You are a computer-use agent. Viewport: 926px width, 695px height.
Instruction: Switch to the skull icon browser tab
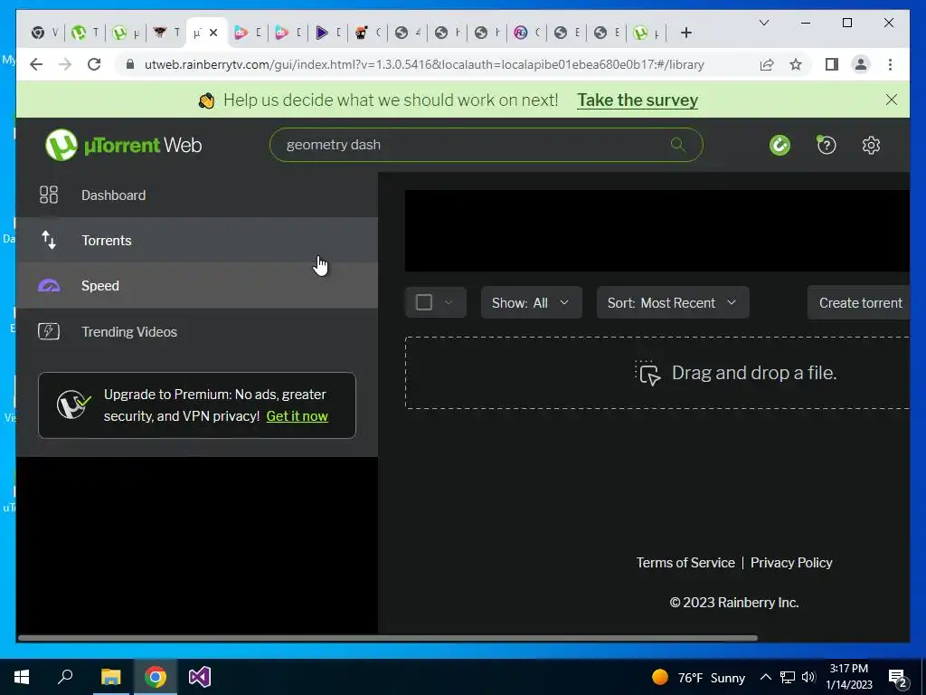(369, 33)
